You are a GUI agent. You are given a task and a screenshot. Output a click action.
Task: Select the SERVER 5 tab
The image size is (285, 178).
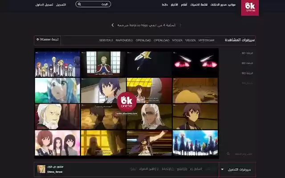coord(106,40)
